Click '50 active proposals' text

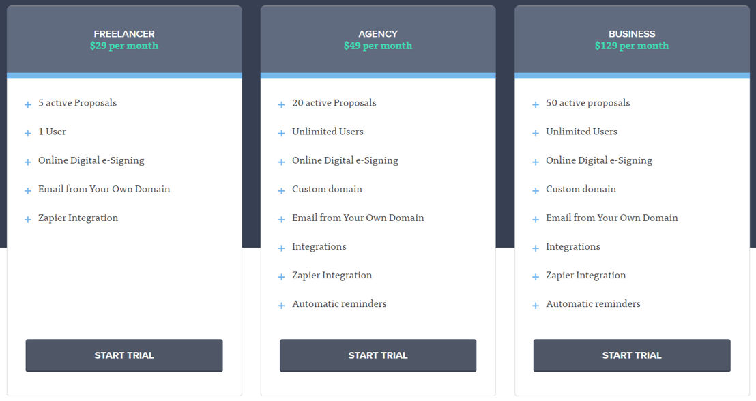click(x=587, y=103)
